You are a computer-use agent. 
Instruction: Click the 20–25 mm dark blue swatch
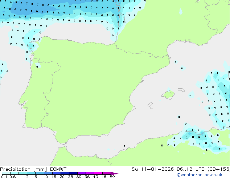click(x=65, y=173)
